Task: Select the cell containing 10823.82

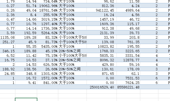Action: pos(102,46)
